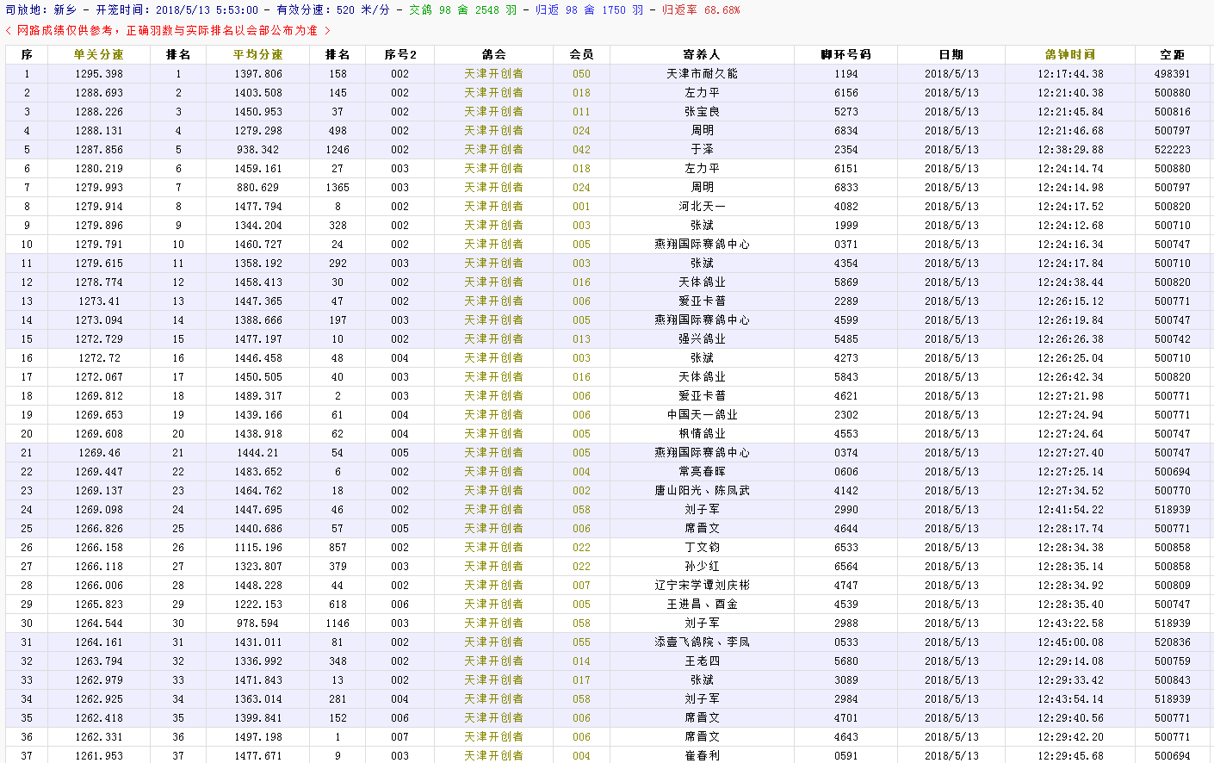1214x763 pixels.
Task: Open member 013 link in 强兴鸽业 row
Action: tap(581, 339)
